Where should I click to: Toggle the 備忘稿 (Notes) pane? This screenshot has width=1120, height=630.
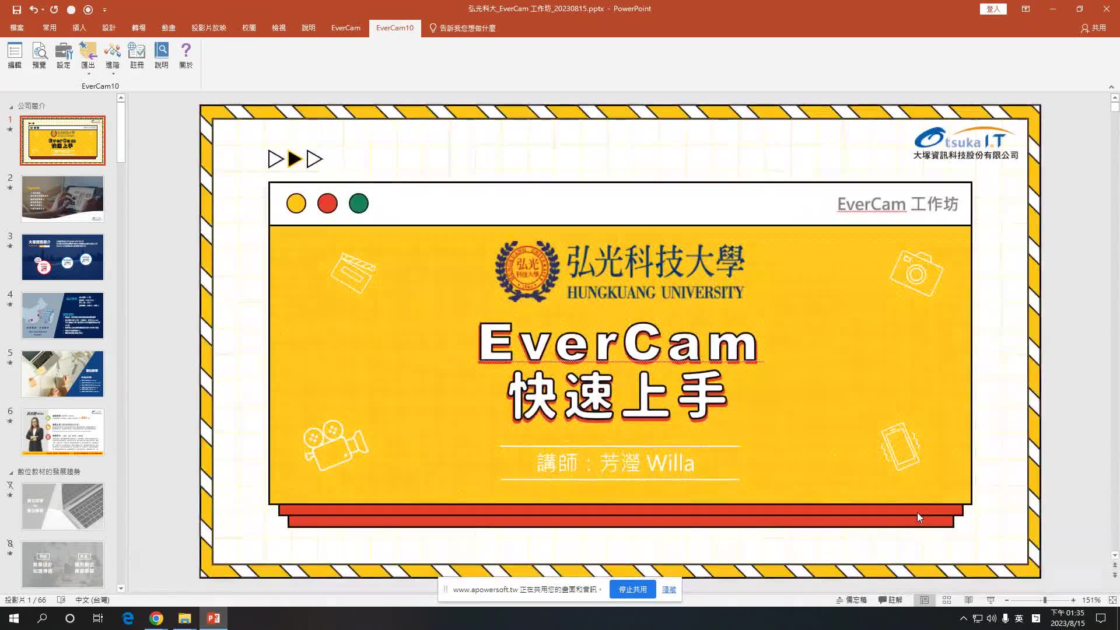coord(852,600)
